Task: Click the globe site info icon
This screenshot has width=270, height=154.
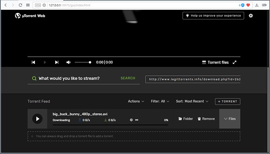Action: pyautogui.click(x=44, y=5)
